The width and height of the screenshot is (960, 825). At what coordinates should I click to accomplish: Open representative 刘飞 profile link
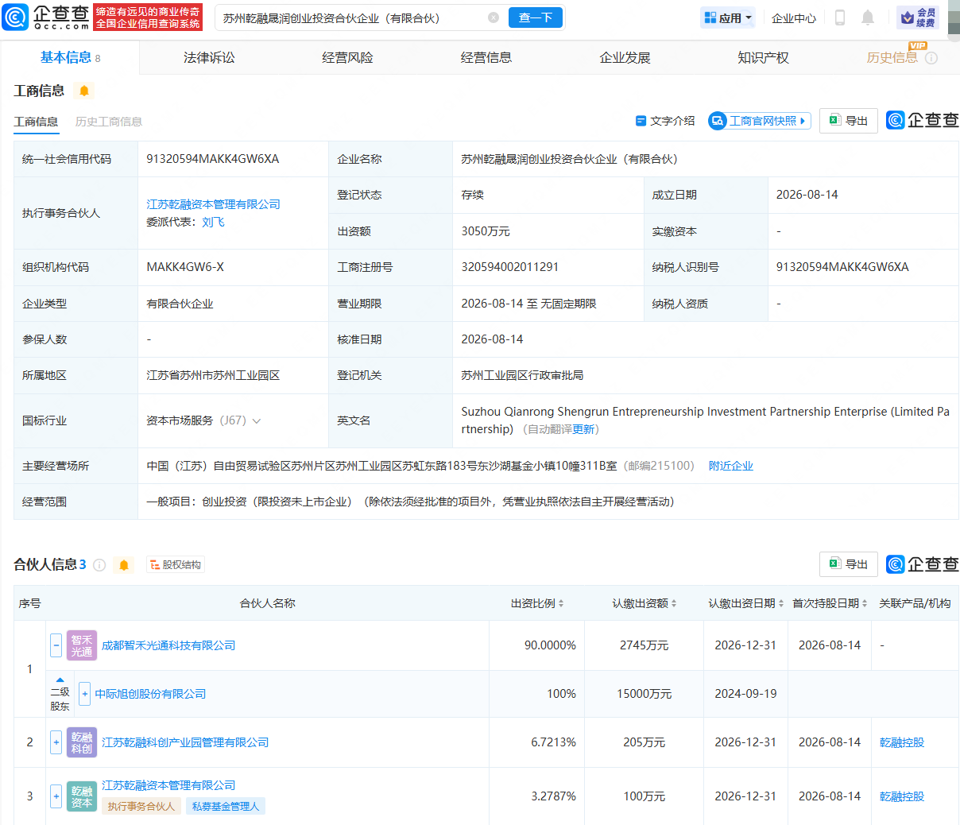coord(213,223)
